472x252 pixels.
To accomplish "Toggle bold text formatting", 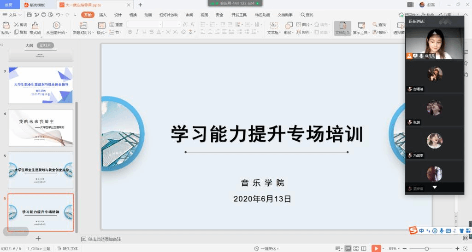I will (130, 32).
